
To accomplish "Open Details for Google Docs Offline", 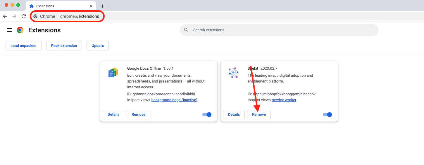I will click(x=113, y=115).
